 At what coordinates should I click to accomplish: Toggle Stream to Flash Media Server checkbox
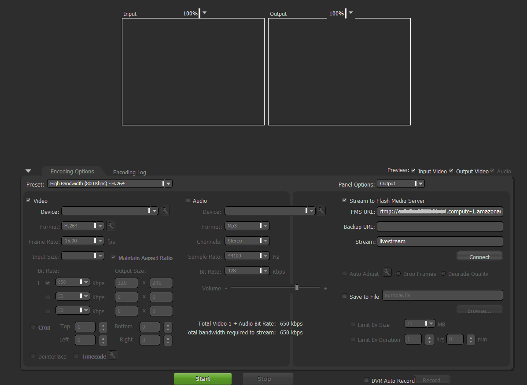click(344, 200)
